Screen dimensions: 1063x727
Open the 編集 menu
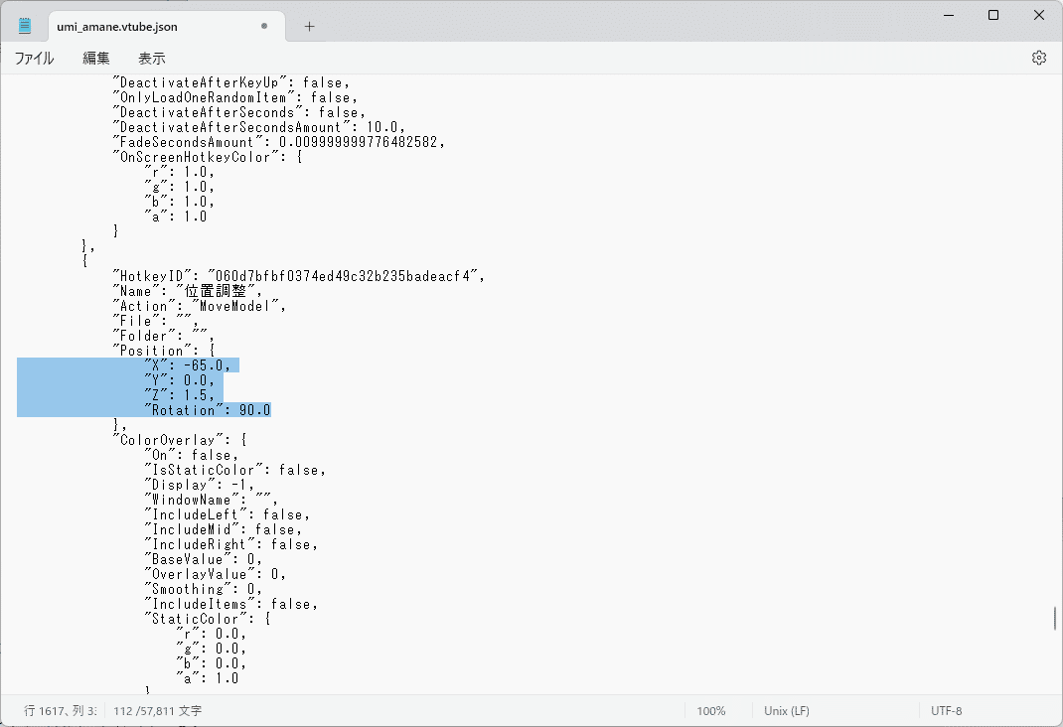pos(95,59)
